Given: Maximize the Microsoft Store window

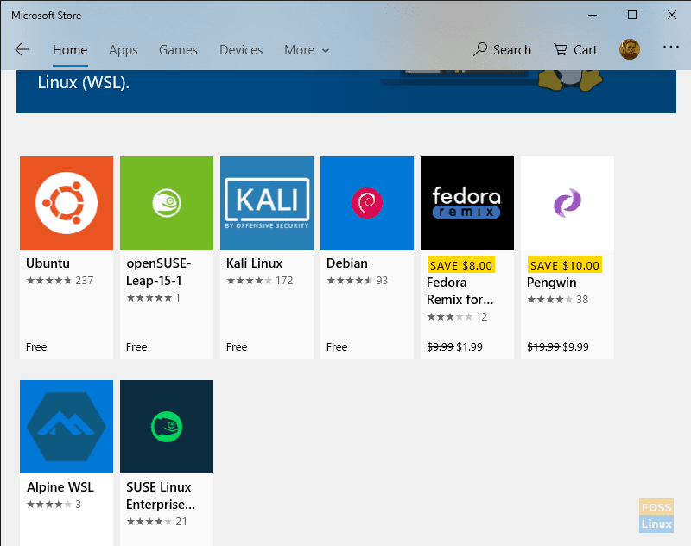Looking at the screenshot, I should (632, 15).
